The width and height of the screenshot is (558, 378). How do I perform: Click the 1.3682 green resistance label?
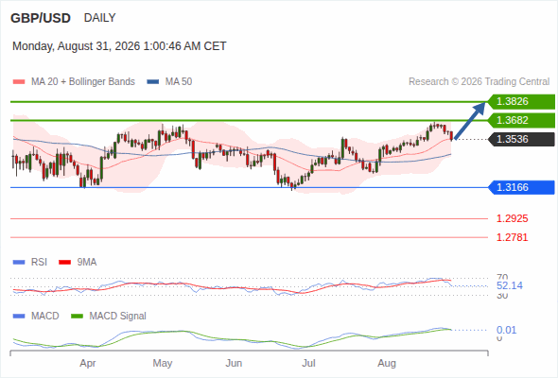pos(521,121)
